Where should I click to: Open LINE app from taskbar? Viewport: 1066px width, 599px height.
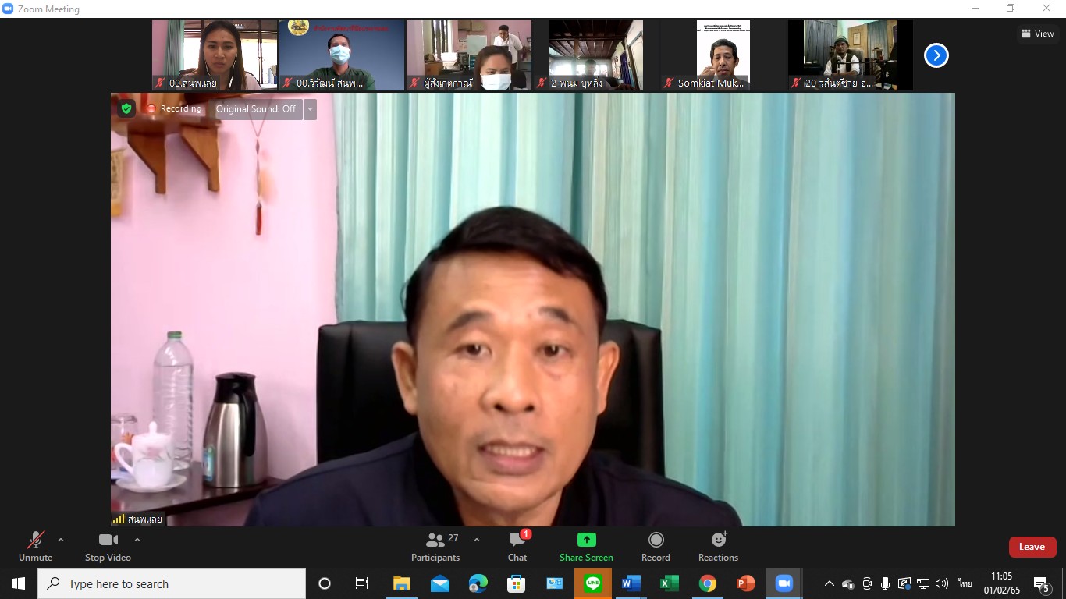click(592, 583)
